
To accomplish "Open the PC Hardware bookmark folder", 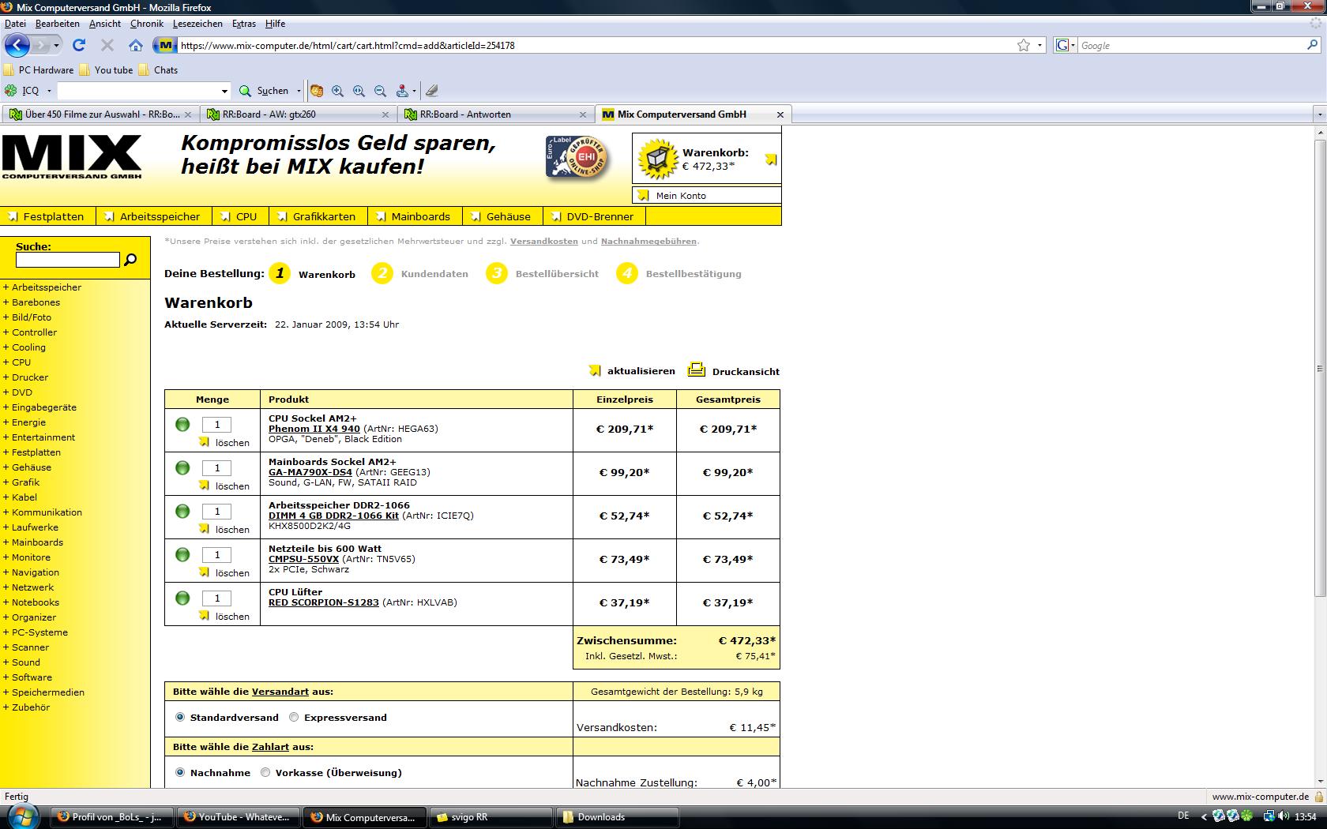I will click(x=39, y=69).
